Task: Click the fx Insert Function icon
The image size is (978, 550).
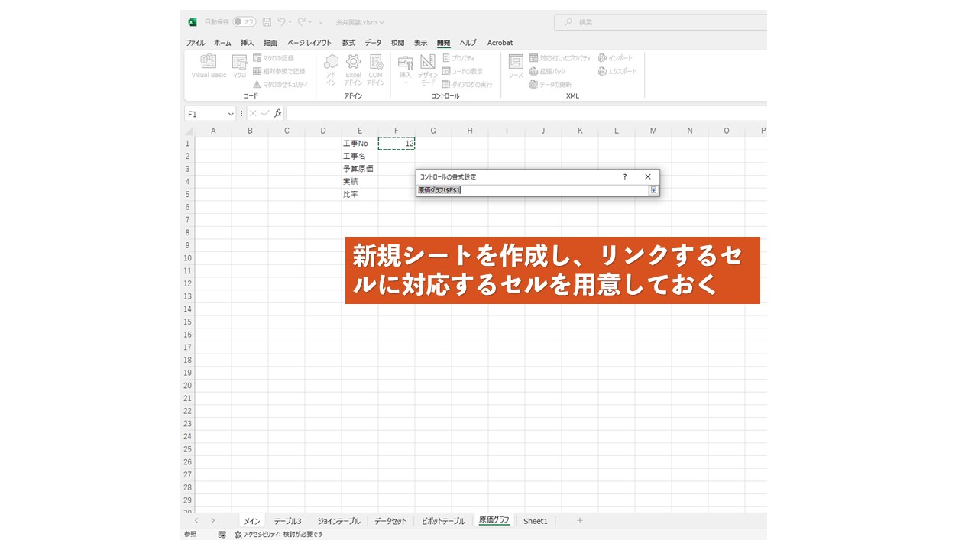Action: point(277,113)
